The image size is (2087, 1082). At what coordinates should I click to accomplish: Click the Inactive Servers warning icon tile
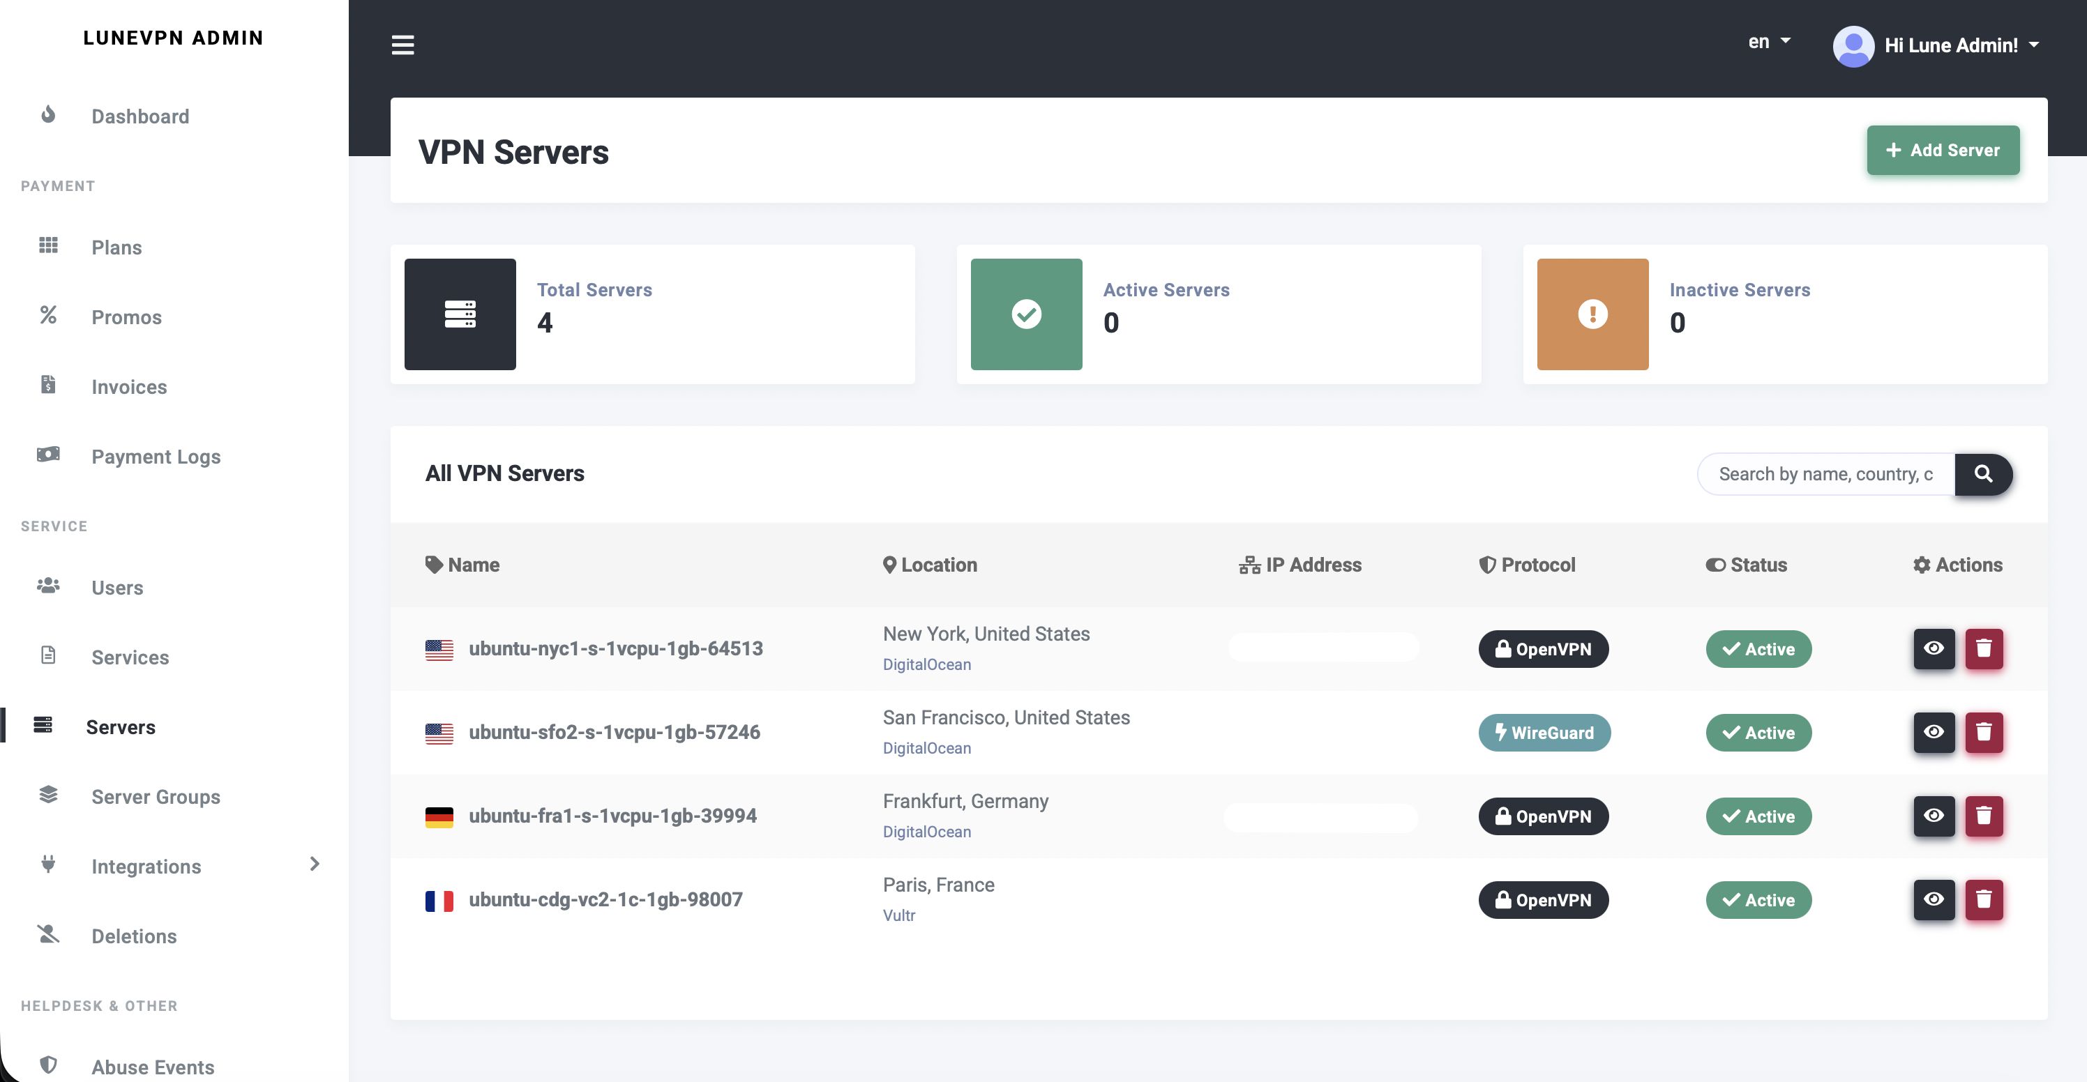(1592, 314)
